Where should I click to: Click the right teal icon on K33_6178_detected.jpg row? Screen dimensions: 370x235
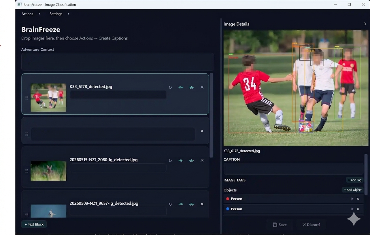(x=191, y=87)
